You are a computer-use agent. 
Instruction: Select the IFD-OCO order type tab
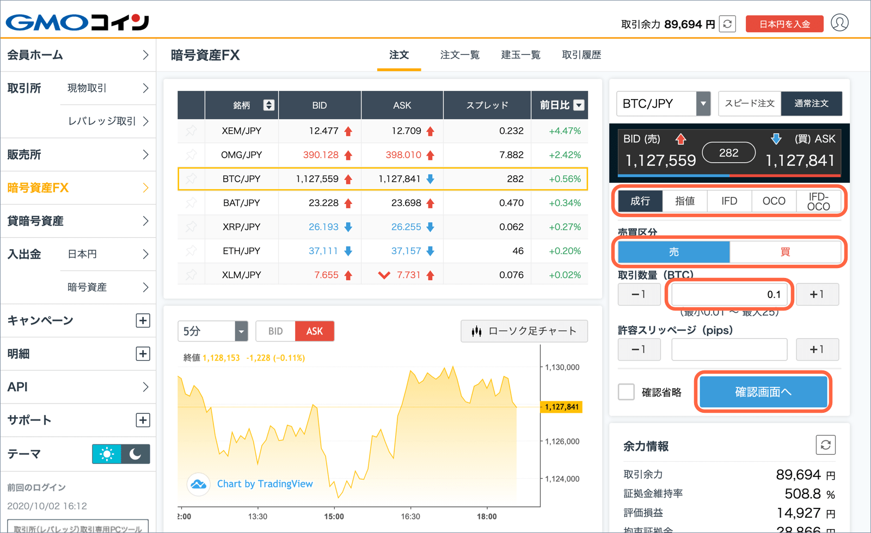[x=819, y=201]
